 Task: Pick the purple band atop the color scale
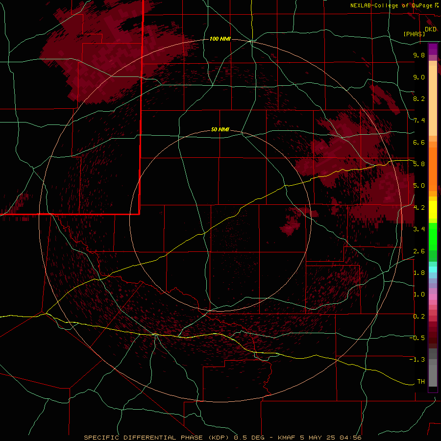pyautogui.click(x=433, y=49)
